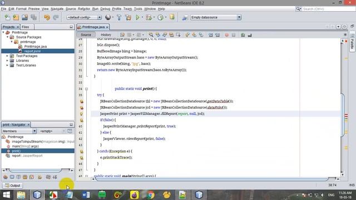The image size is (356, 200).
Task: Click the Last Edit icon in the editor toolbar
Action: 122,34
